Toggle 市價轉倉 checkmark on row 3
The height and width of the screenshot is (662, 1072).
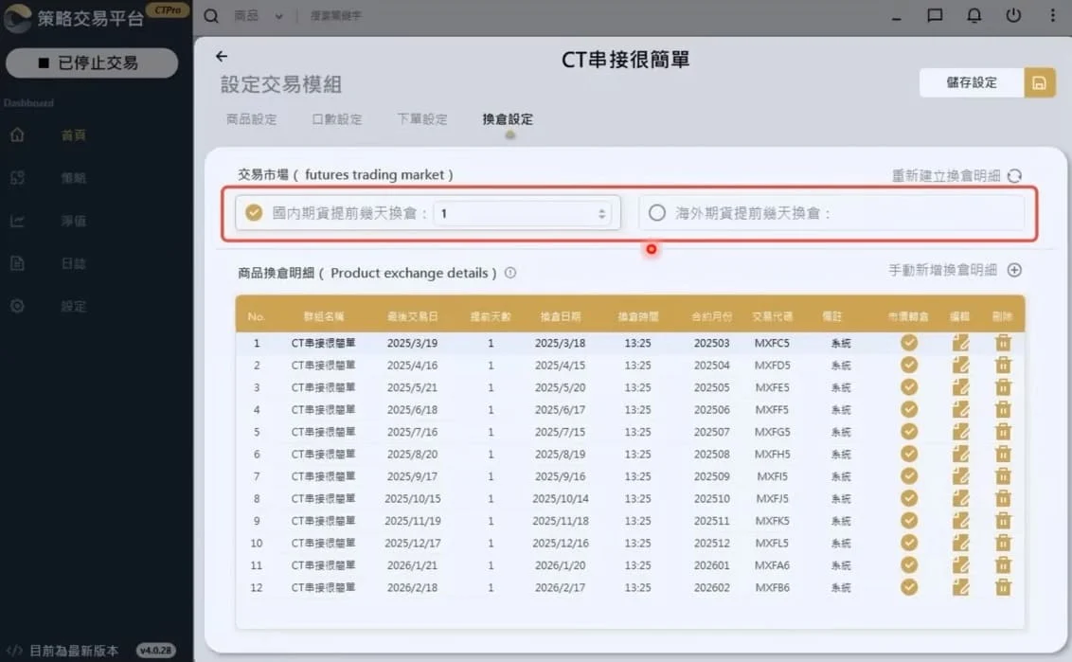point(908,387)
